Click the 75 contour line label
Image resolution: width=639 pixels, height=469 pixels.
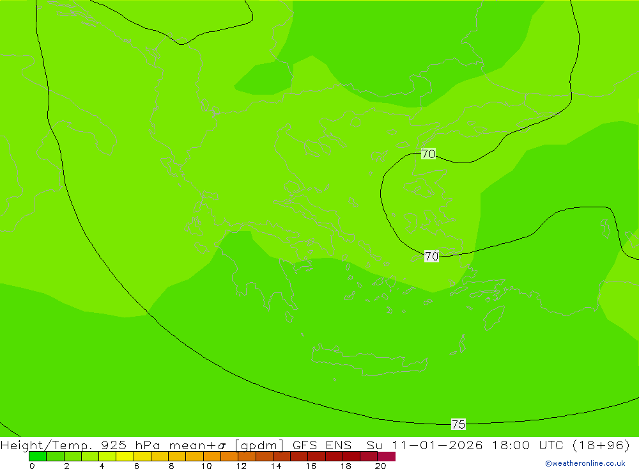point(458,424)
